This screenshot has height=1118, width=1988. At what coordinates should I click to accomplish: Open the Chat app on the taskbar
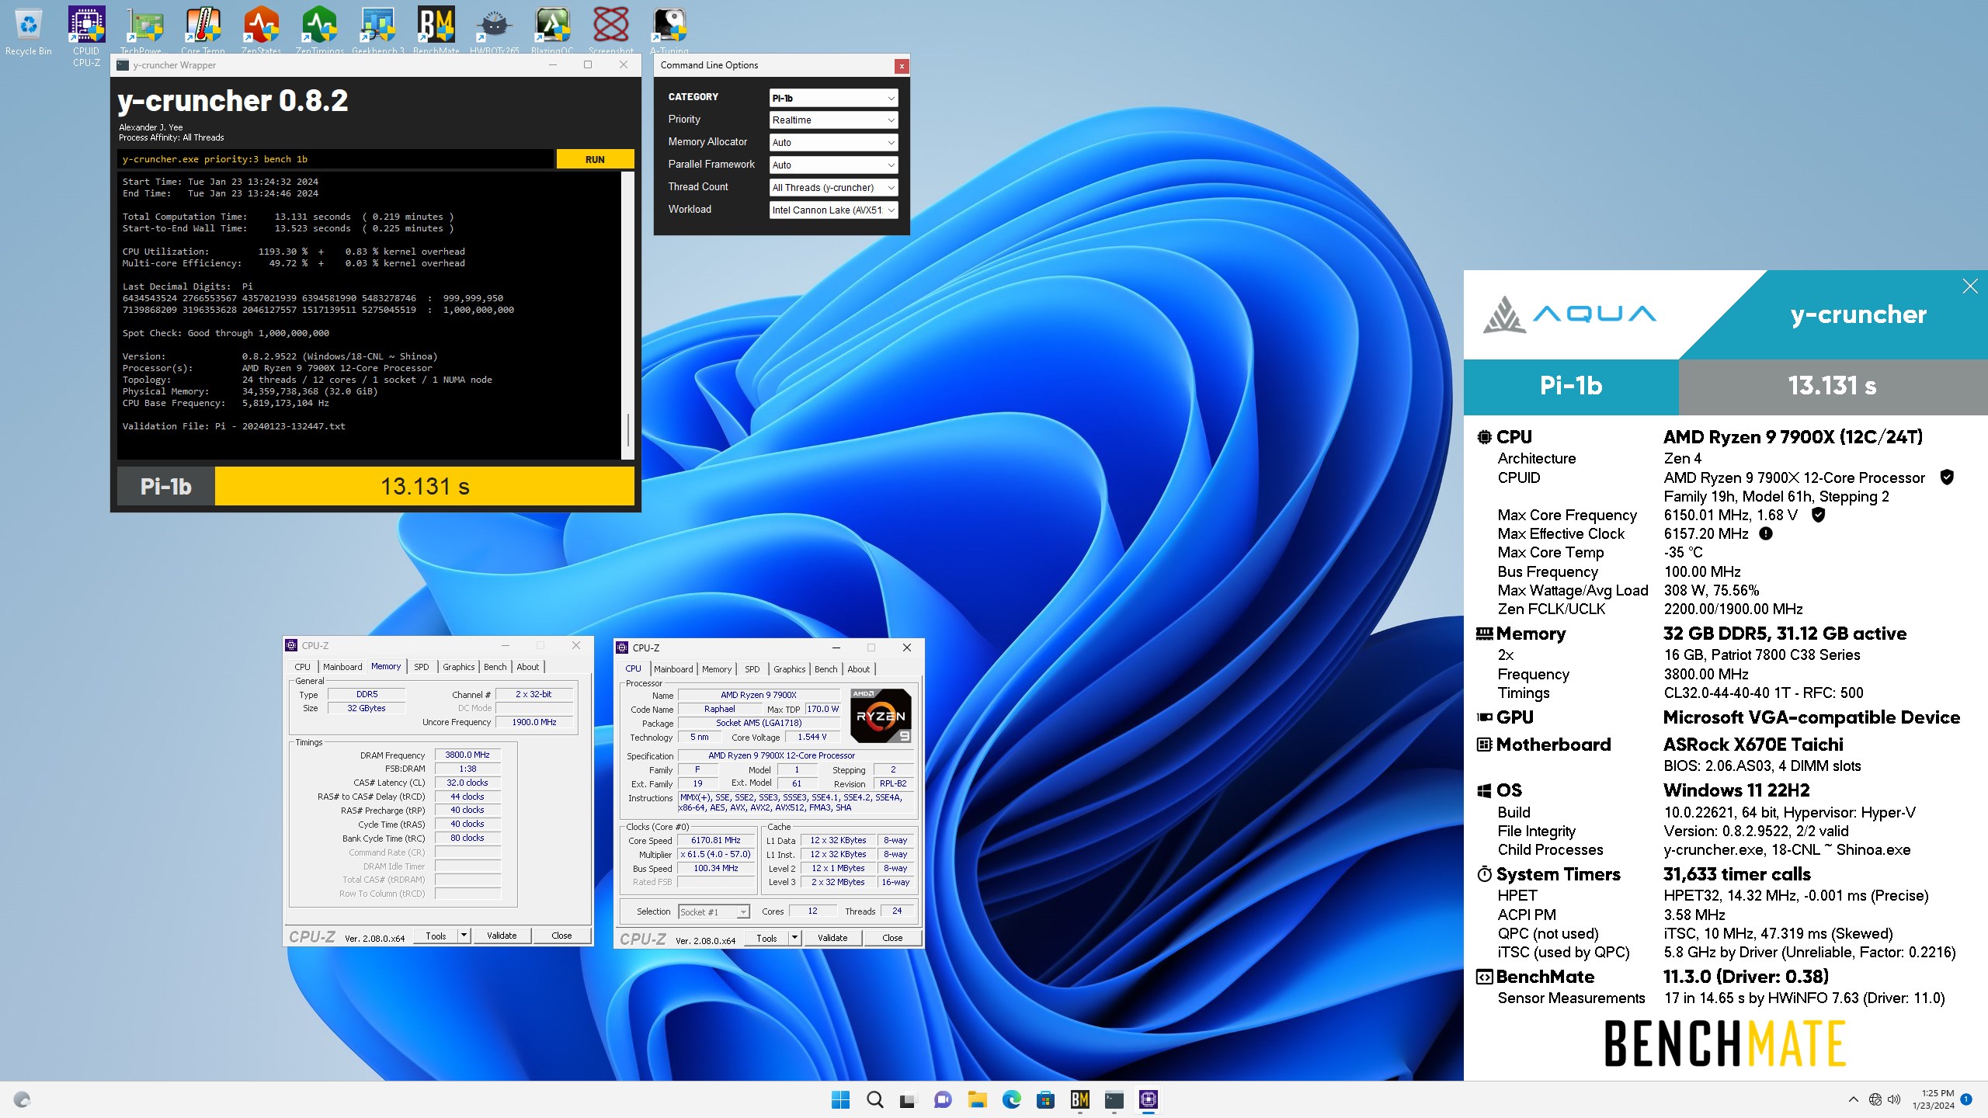coord(943,1099)
